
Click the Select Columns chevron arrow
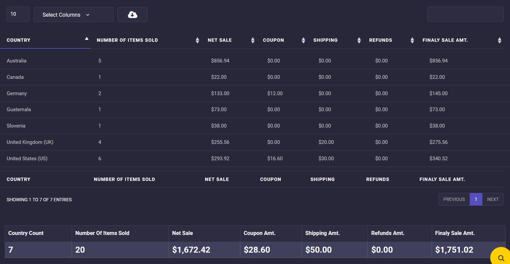[x=88, y=15]
